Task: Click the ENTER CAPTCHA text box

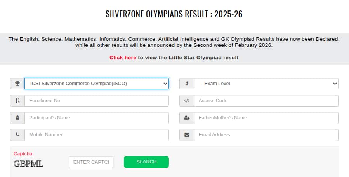Action: (91, 162)
